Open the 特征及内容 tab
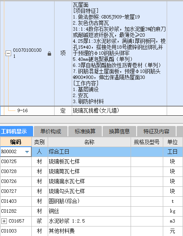This screenshot has width=183, height=236. pyautogui.click(x=156, y=131)
